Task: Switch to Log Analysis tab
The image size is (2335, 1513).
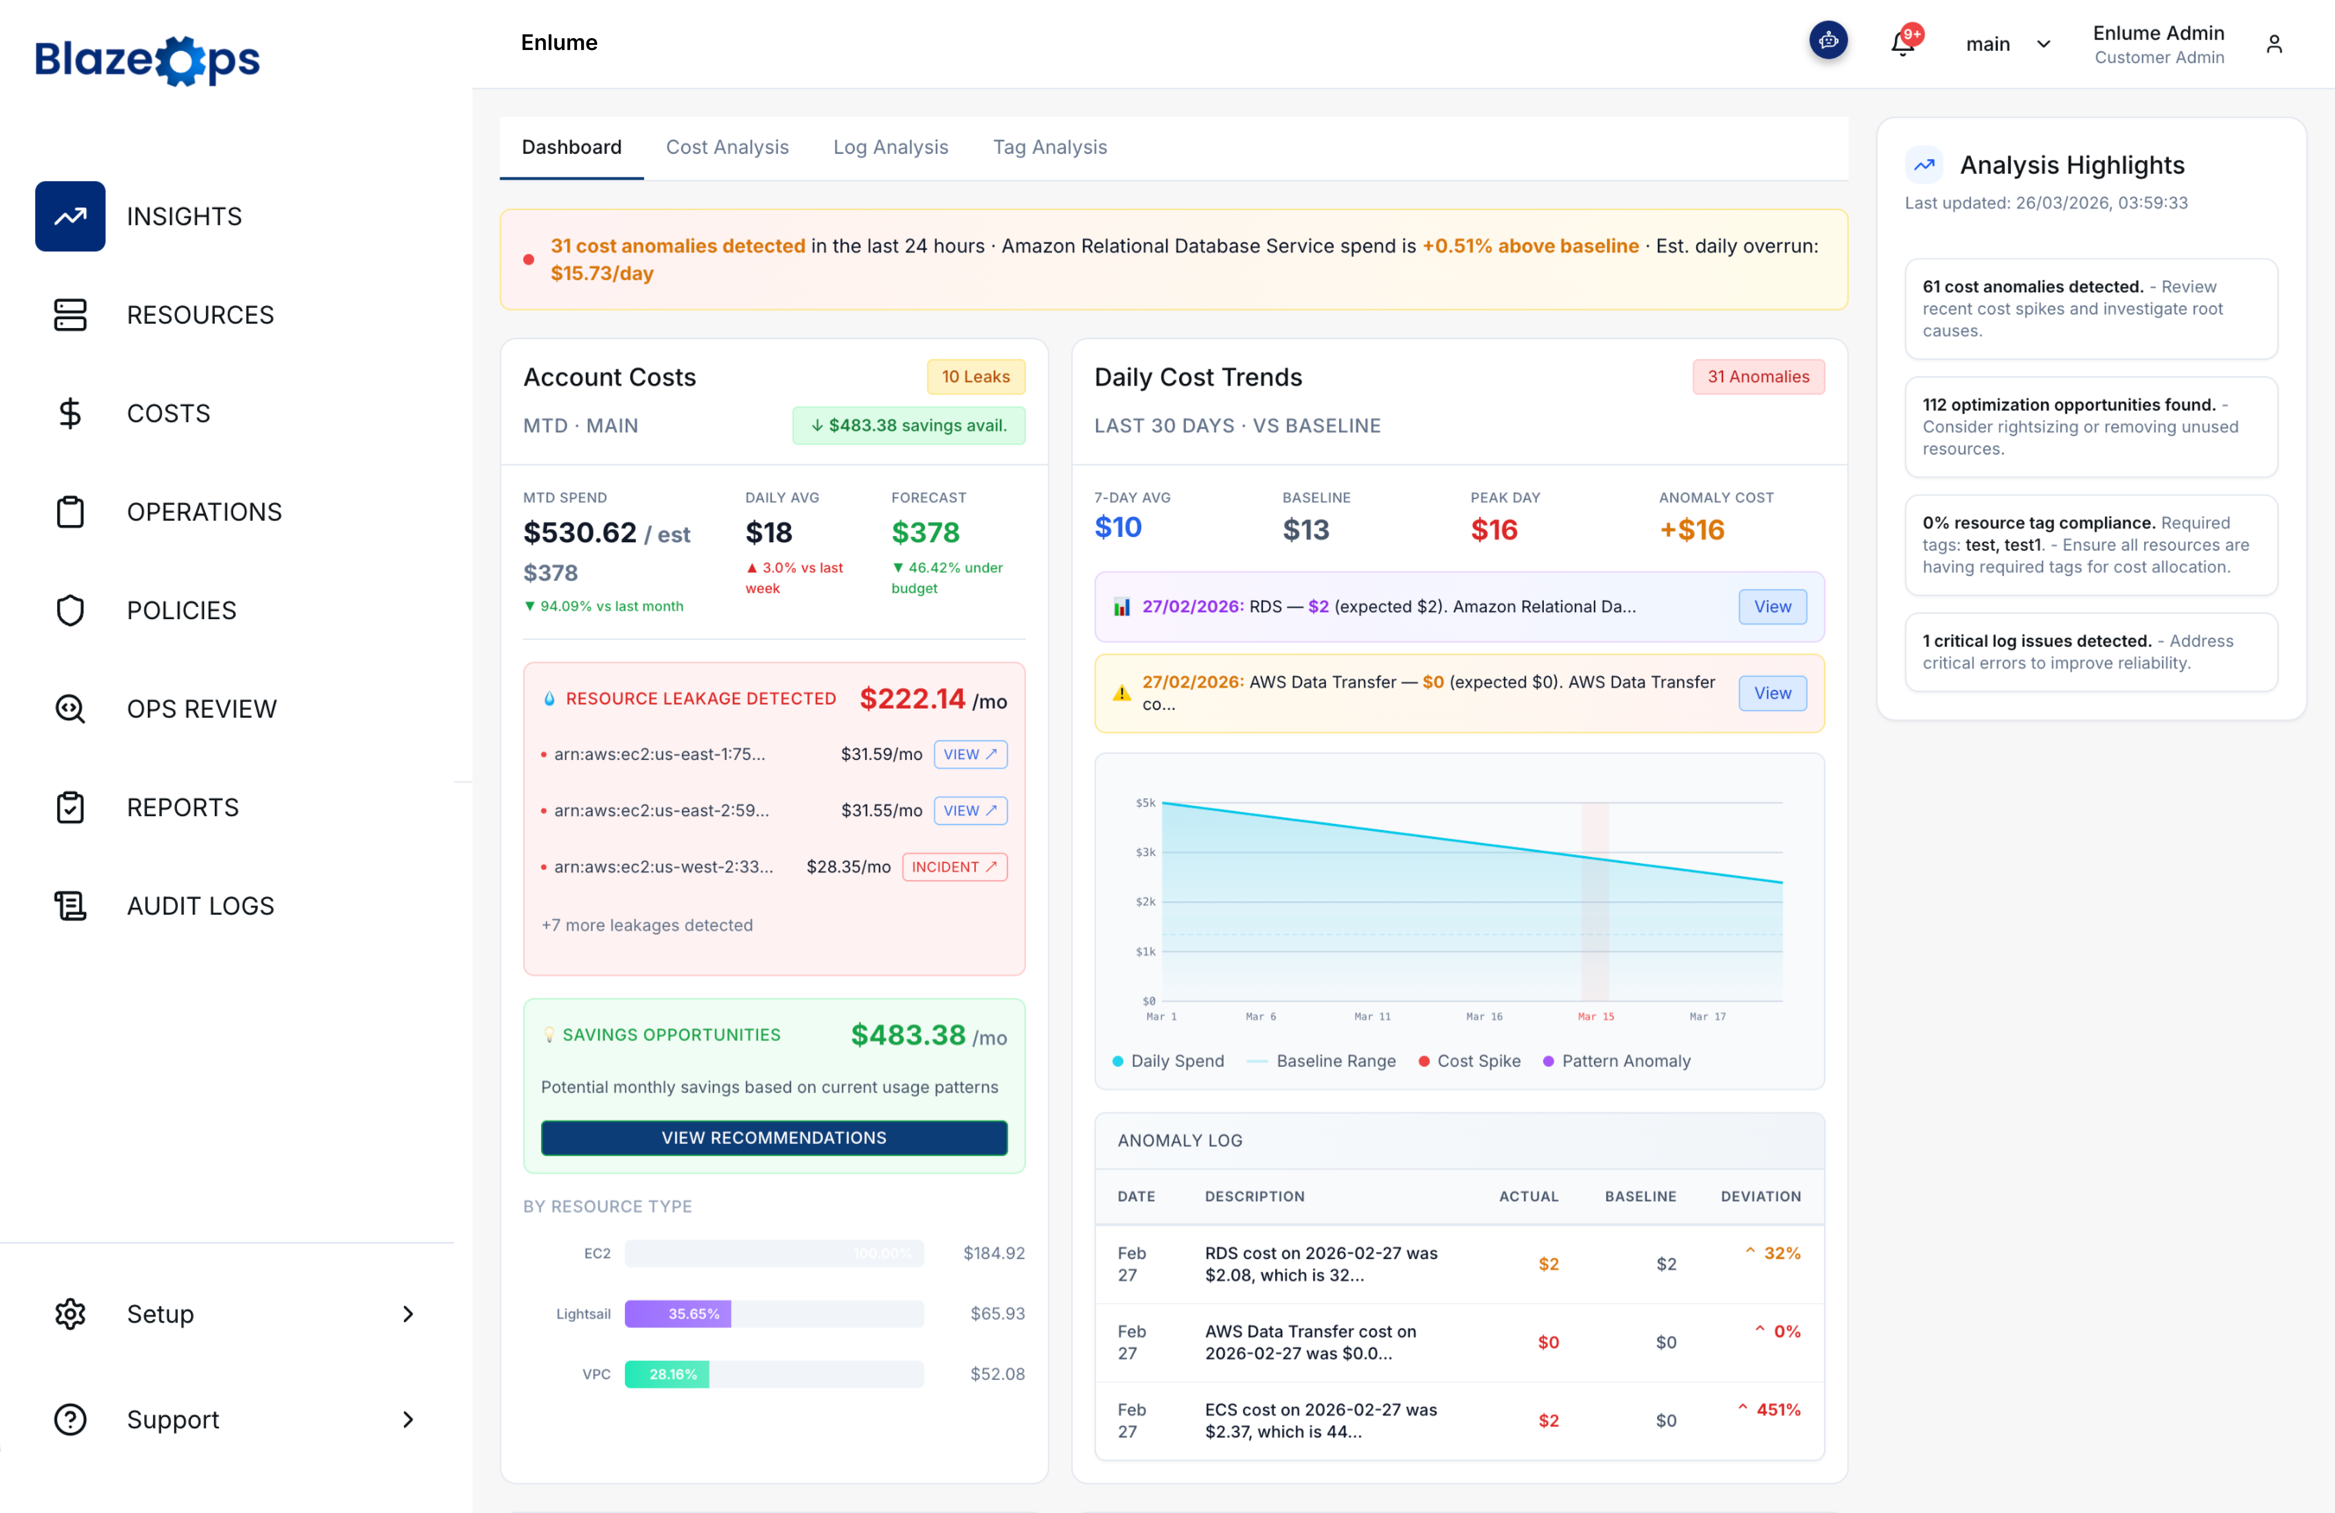Action: click(x=890, y=147)
